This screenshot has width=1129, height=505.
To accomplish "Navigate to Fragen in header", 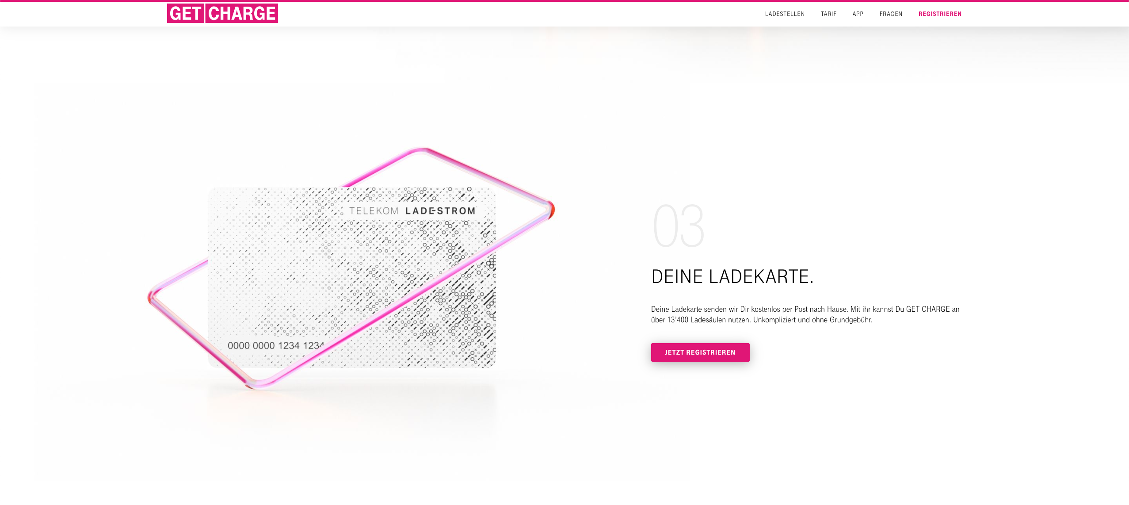I will coord(891,14).
